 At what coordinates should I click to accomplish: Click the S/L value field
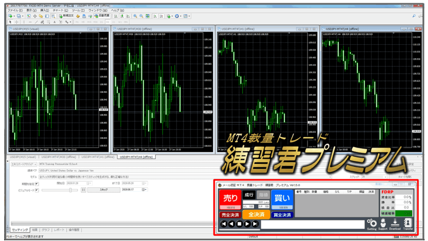(248, 207)
